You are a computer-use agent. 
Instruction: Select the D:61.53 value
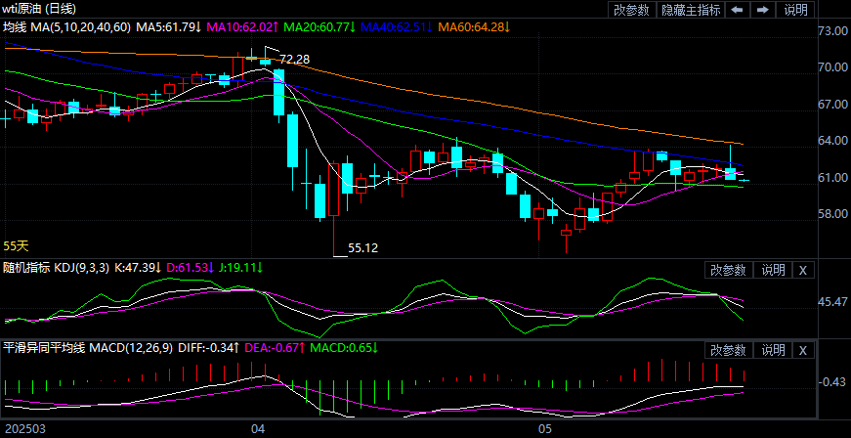[x=190, y=268]
